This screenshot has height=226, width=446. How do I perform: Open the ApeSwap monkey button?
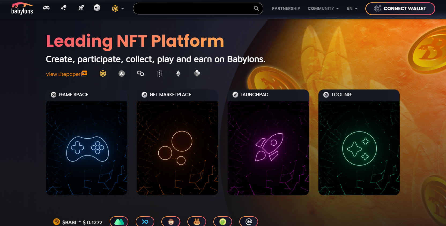tap(171, 222)
